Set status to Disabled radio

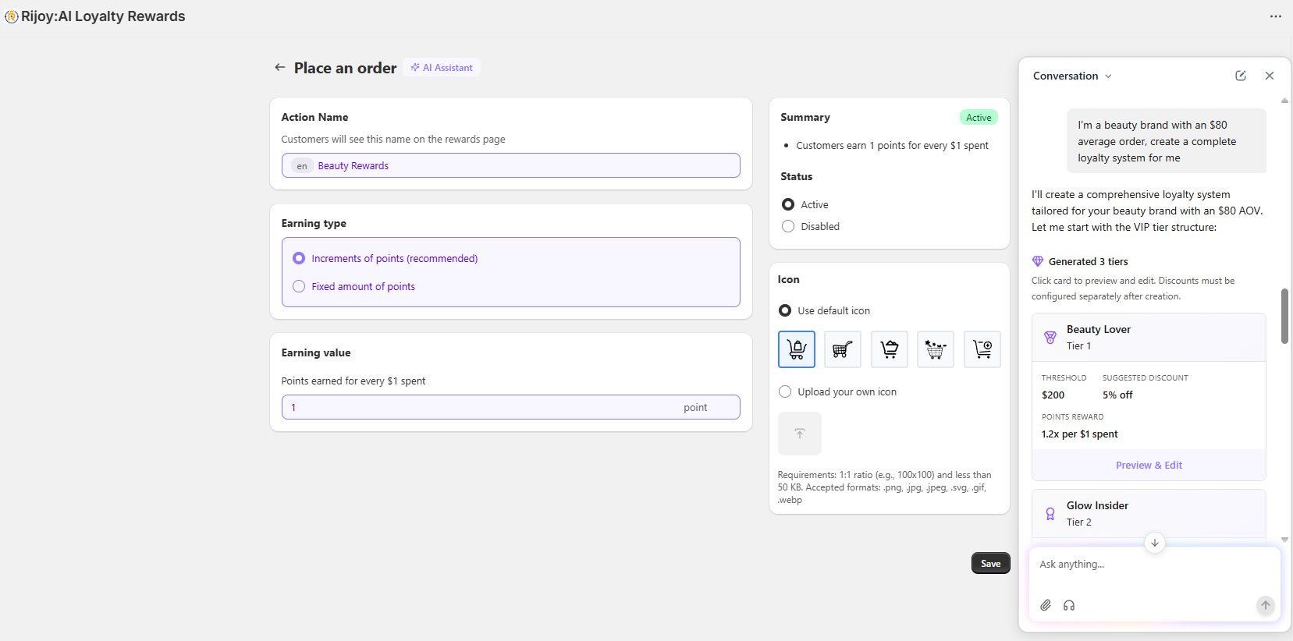pos(788,226)
